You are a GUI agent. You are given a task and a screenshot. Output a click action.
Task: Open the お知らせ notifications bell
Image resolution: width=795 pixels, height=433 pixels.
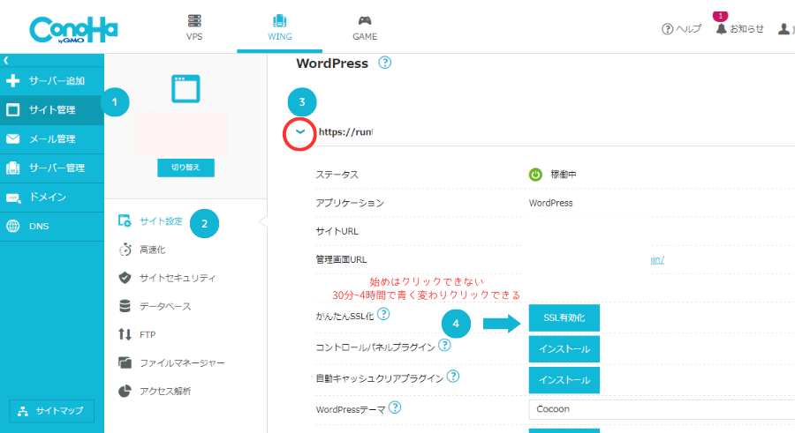[739, 29]
